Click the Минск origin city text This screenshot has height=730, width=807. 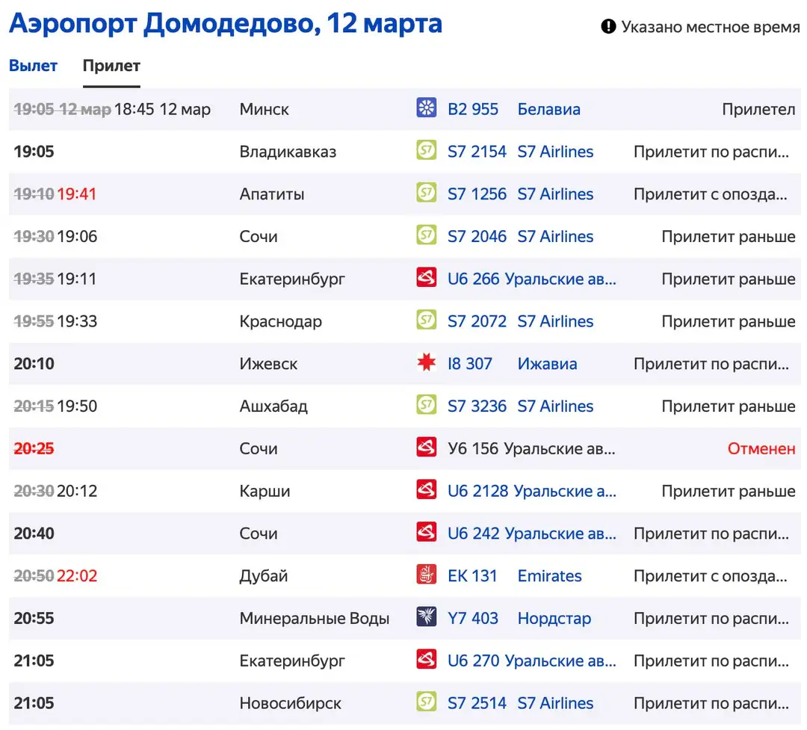pyautogui.click(x=264, y=109)
